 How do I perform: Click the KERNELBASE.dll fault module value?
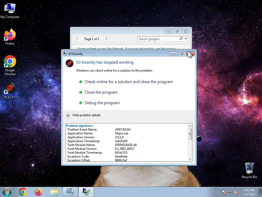126,145
